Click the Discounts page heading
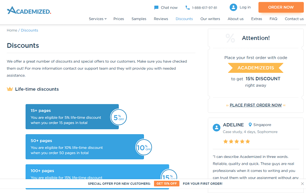This screenshot has width=306, height=193. tap(23, 45)
